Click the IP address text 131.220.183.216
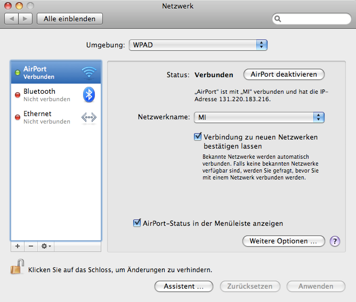The height and width of the screenshot is (302, 356). click(x=245, y=99)
